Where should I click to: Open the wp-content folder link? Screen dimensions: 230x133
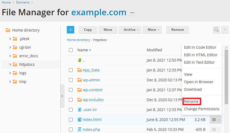tap(92, 90)
